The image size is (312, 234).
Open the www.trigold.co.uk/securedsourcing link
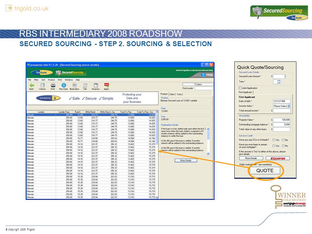tap(194, 70)
